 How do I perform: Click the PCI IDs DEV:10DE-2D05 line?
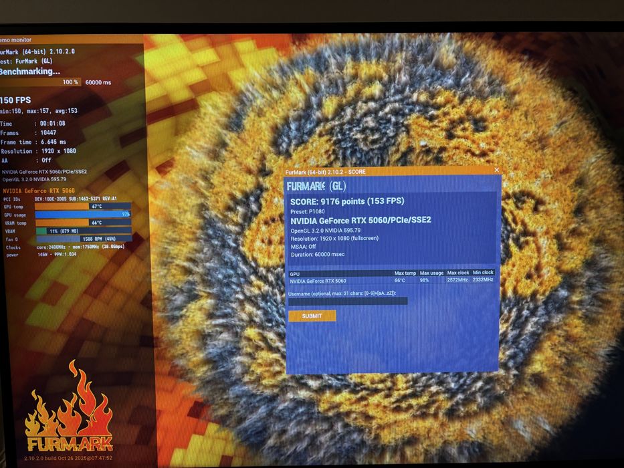(60, 199)
